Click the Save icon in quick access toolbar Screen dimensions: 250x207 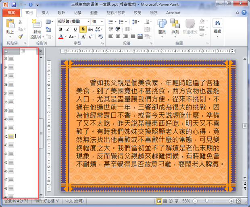[14, 4]
